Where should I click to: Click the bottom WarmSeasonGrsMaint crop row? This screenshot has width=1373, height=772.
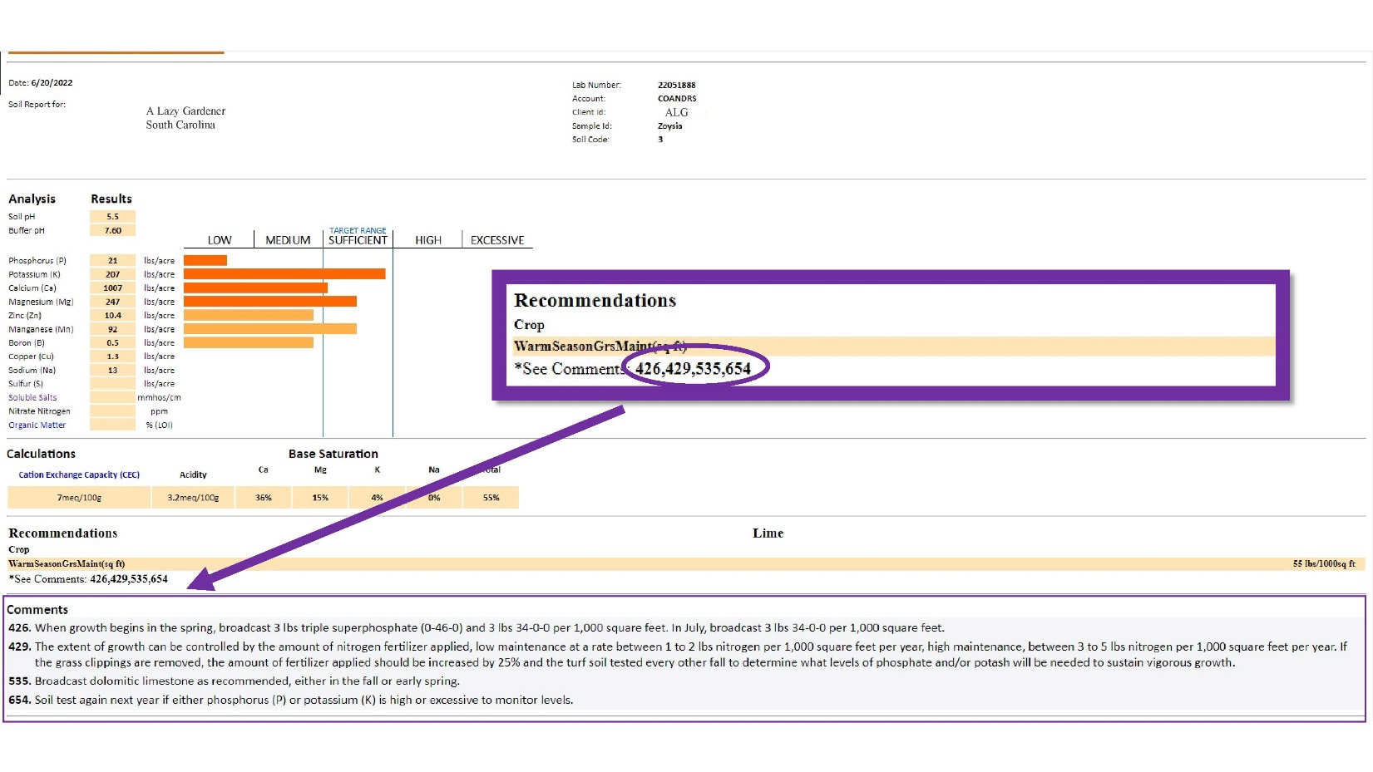click(686, 563)
